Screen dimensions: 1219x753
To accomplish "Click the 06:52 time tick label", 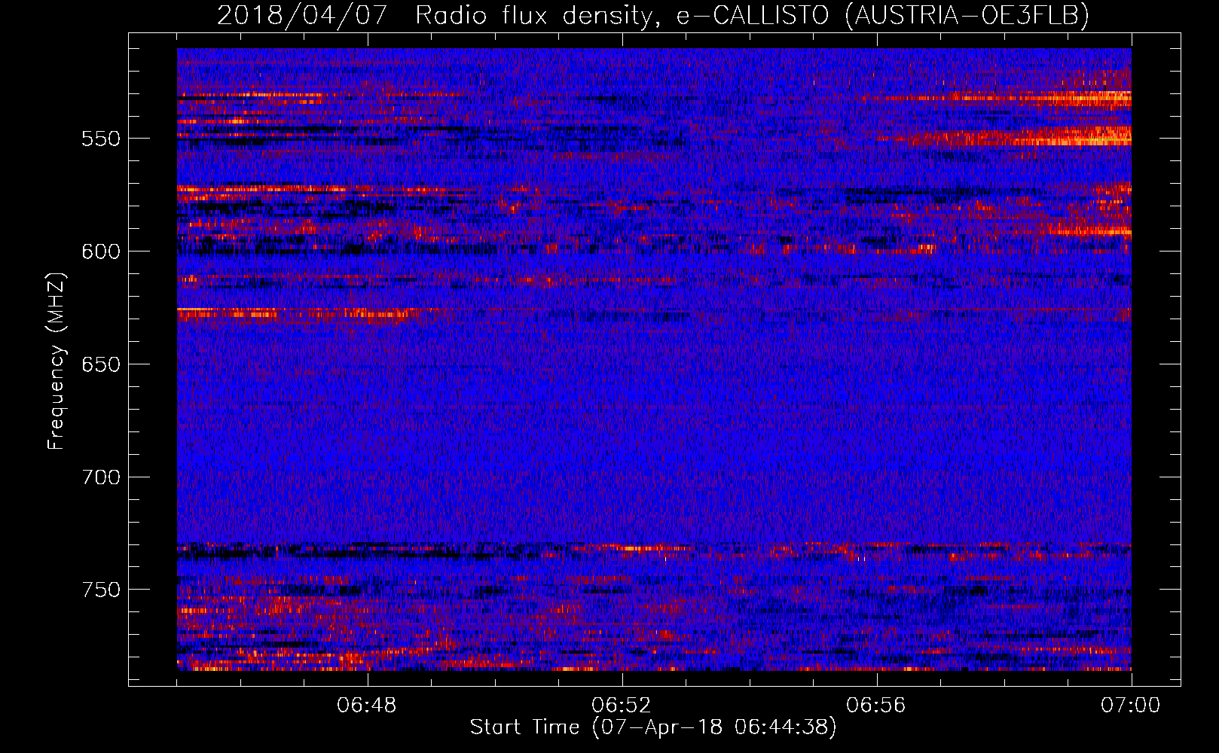I will (x=622, y=706).
